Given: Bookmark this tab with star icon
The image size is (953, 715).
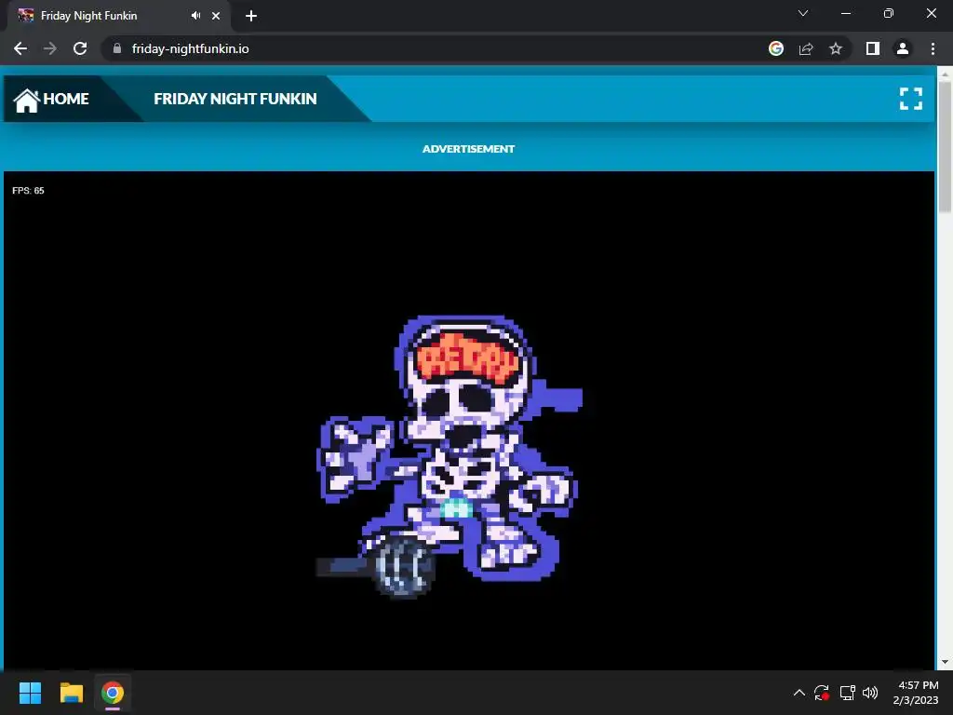Looking at the screenshot, I should (836, 48).
